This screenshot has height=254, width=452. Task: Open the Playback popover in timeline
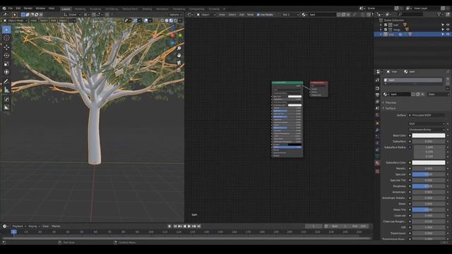click(19, 226)
